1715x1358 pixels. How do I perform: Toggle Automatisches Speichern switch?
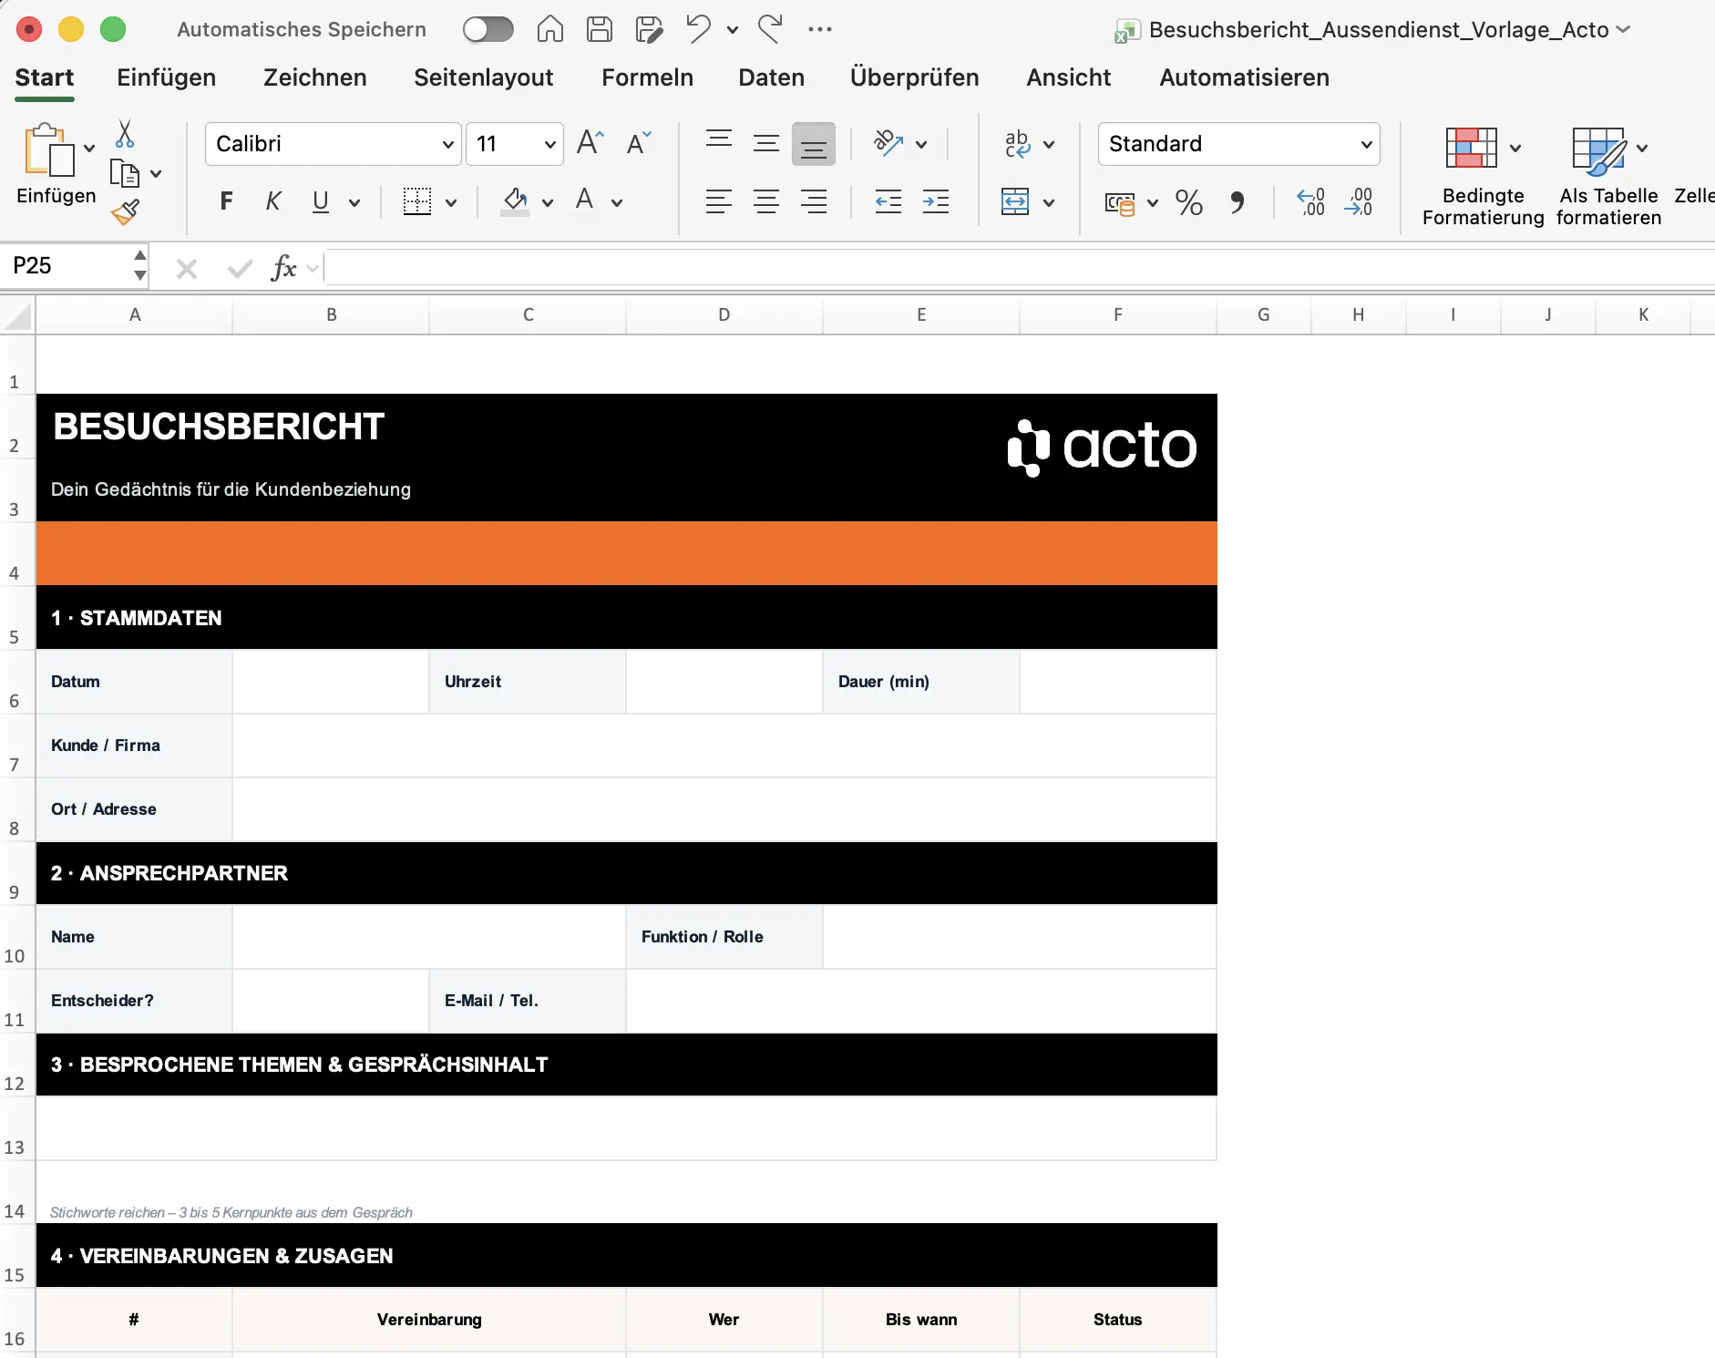[x=488, y=28]
